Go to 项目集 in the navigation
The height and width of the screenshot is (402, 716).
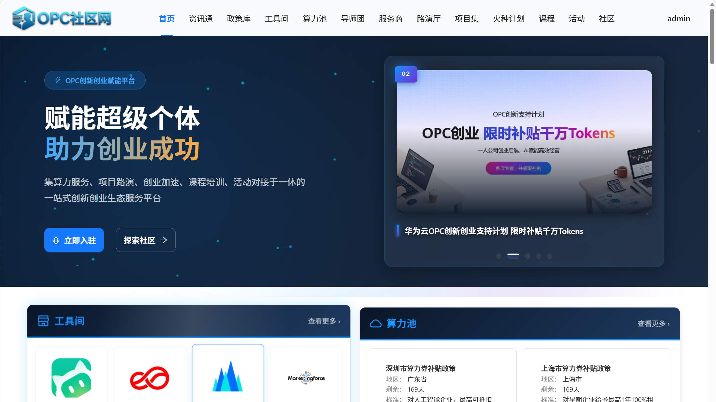click(467, 19)
